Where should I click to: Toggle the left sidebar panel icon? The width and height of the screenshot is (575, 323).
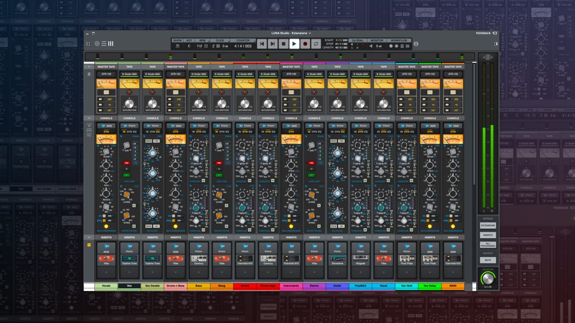point(88,44)
